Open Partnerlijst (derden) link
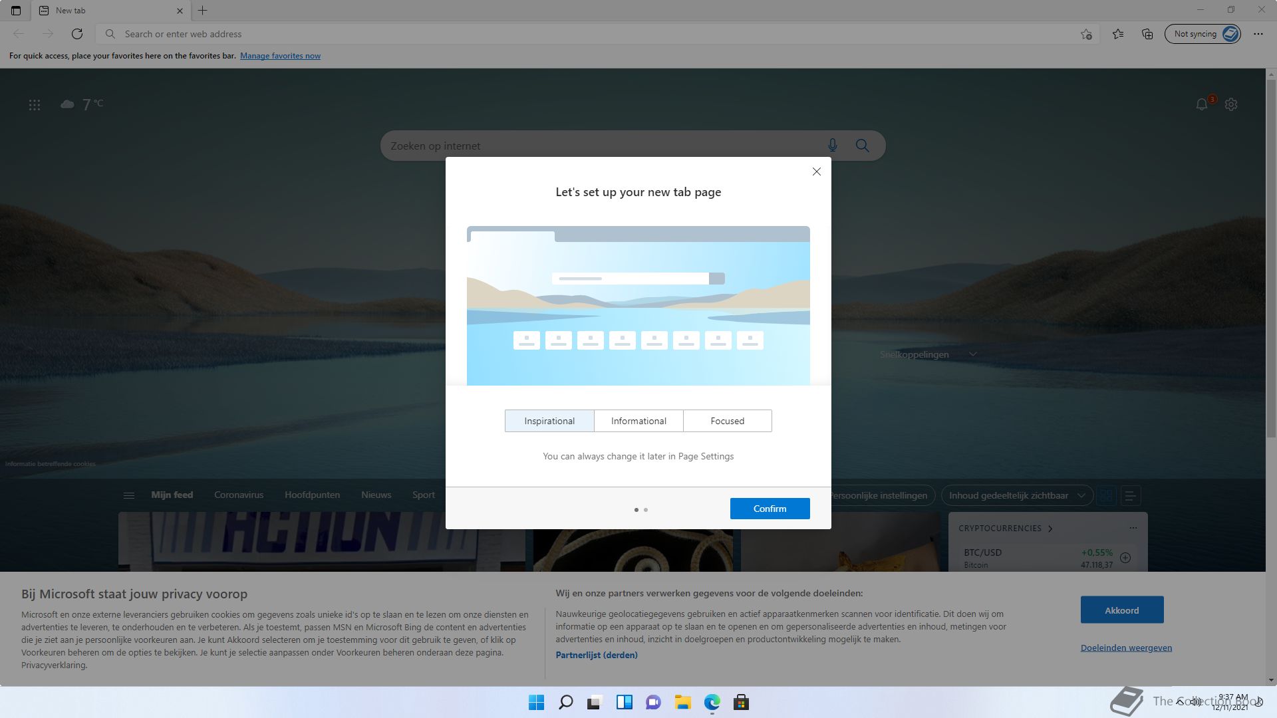This screenshot has height=718, width=1277. [x=597, y=655]
